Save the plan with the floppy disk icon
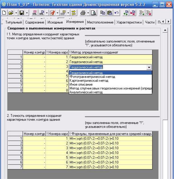Image resolution: width=174 pixels, height=179 pixels. (22, 13)
